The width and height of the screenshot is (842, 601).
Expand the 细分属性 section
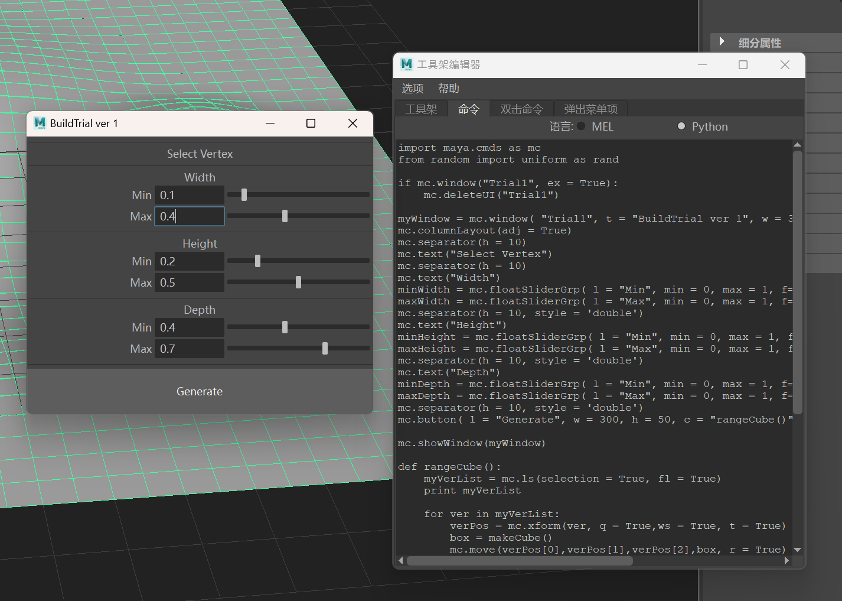722,41
